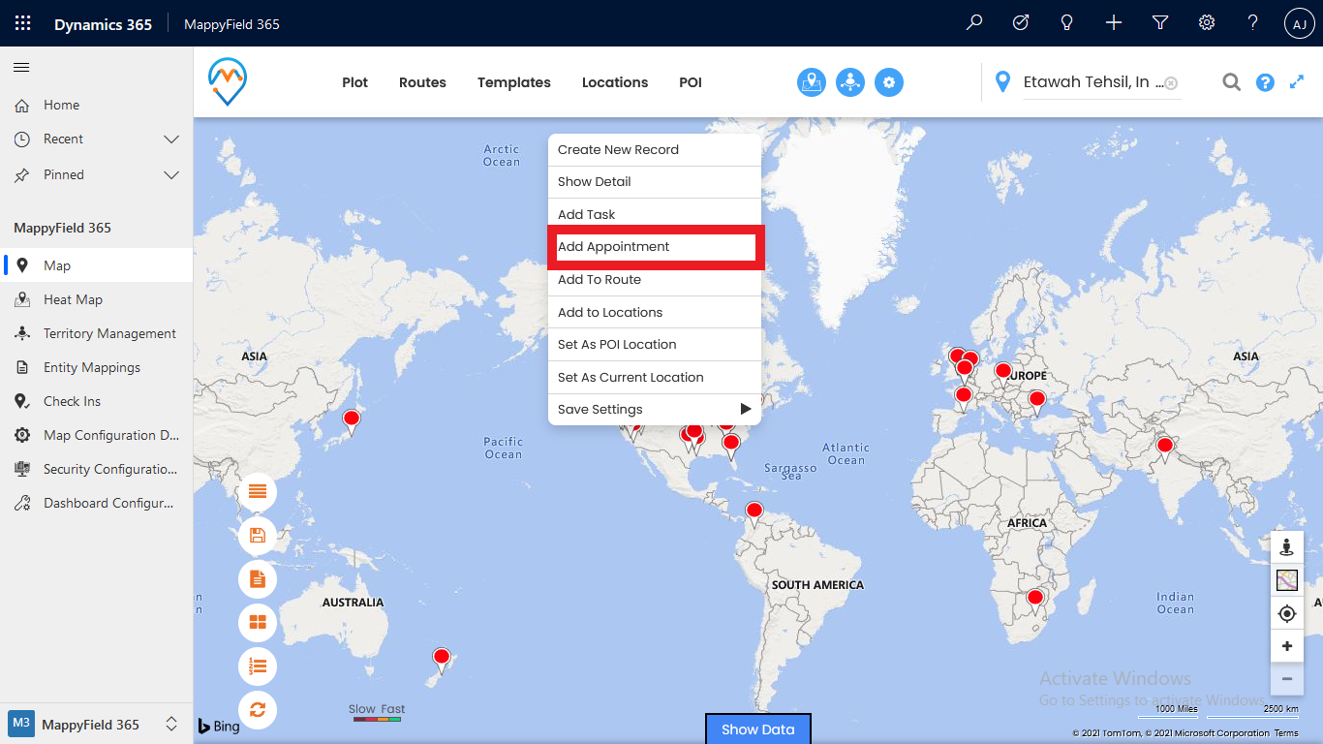Open Dashboard Configur... in the sidebar
Screen dimensions: 1323x744
[x=96, y=503]
